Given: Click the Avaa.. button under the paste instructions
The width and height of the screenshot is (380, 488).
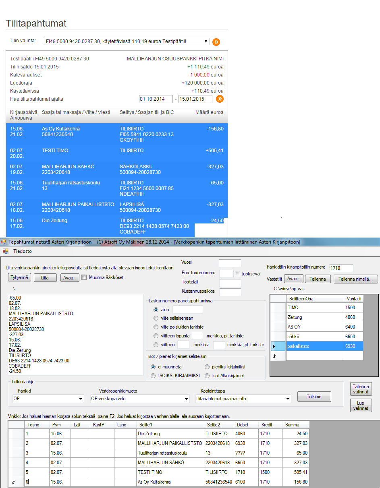Looking at the screenshot, I should click(x=70, y=277).
